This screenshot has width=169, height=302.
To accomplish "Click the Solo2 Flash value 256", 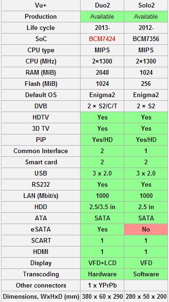I will (146, 84).
